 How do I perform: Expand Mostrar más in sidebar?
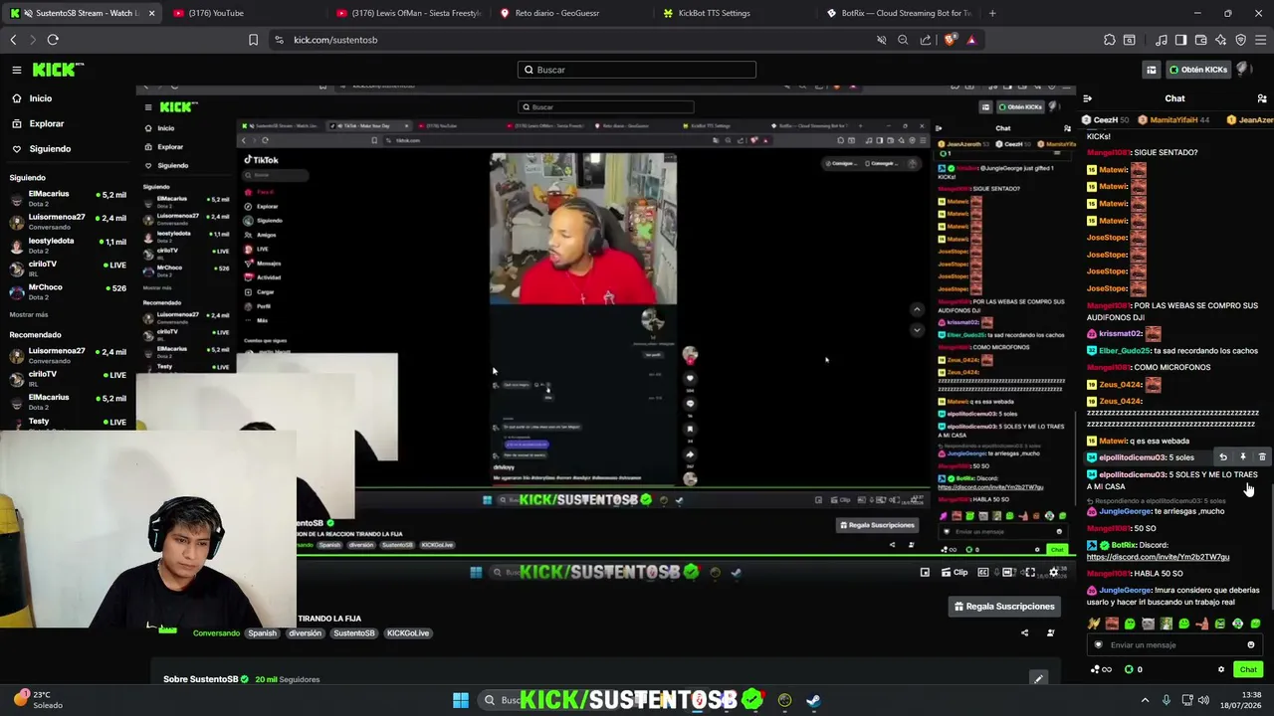[x=29, y=314]
